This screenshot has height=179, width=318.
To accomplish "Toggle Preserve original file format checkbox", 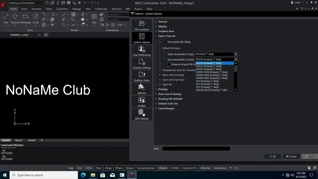I will tap(169, 64).
